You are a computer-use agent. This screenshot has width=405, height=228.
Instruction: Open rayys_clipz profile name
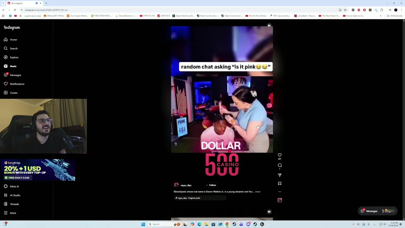pyautogui.click(x=186, y=185)
